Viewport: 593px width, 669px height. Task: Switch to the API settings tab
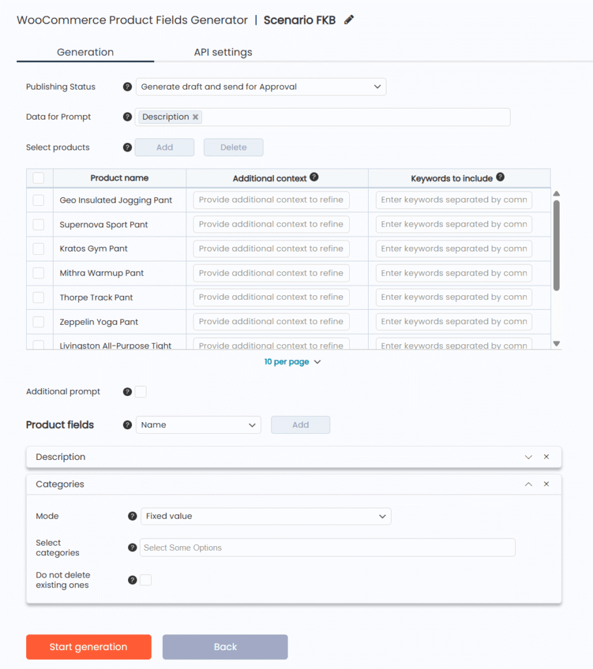point(222,52)
